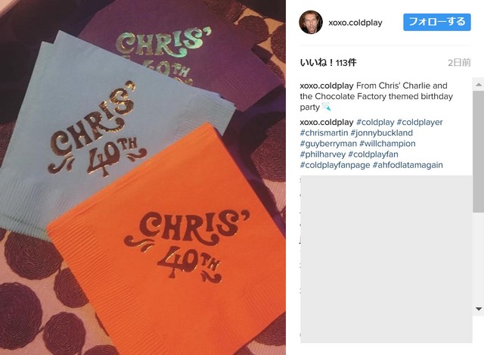484x355 pixels.
Task: Click the 2日前 timestamp
Action: click(459, 63)
